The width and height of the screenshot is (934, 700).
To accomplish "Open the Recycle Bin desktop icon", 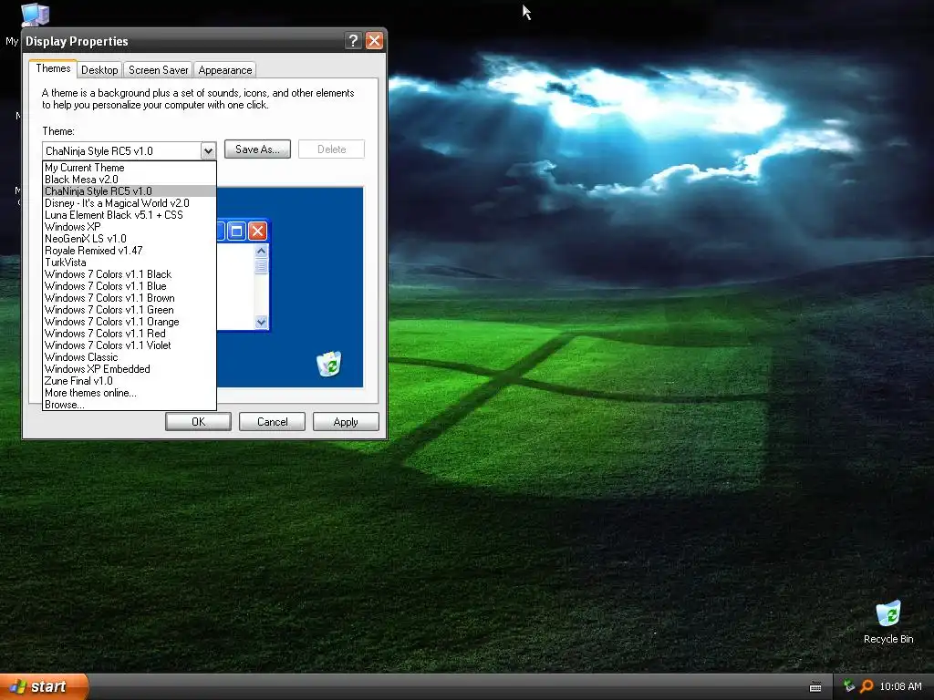I will point(888,622).
